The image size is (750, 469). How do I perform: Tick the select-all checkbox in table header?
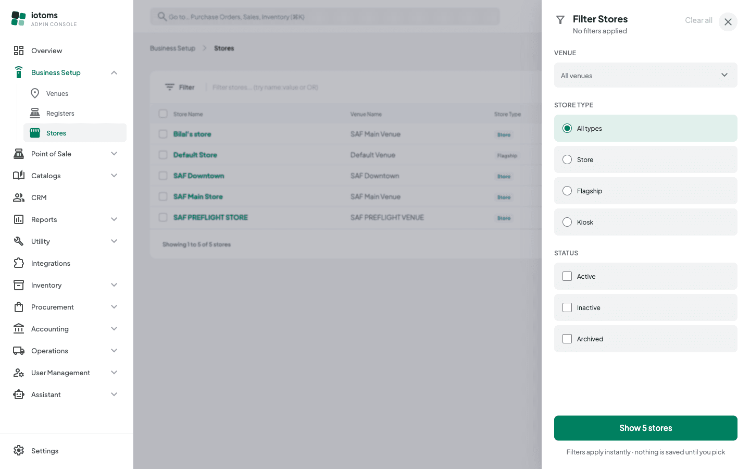tap(163, 114)
